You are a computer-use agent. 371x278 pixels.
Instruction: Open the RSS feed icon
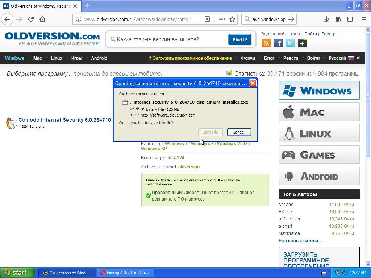pos(266,43)
